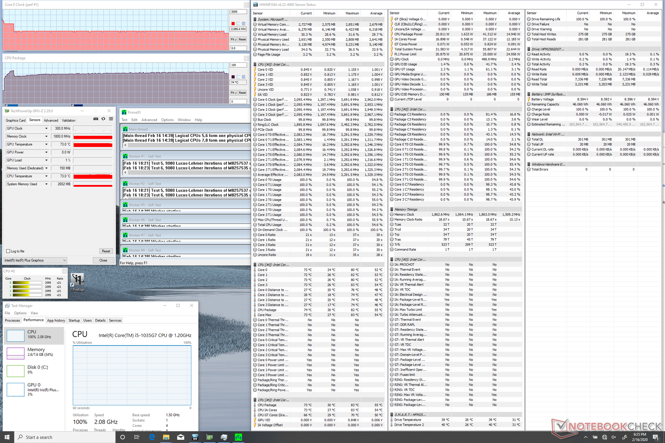This screenshot has height=443, width=665.
Task: Click the Prime95 title bar icon
Action: pyautogui.click(x=124, y=112)
